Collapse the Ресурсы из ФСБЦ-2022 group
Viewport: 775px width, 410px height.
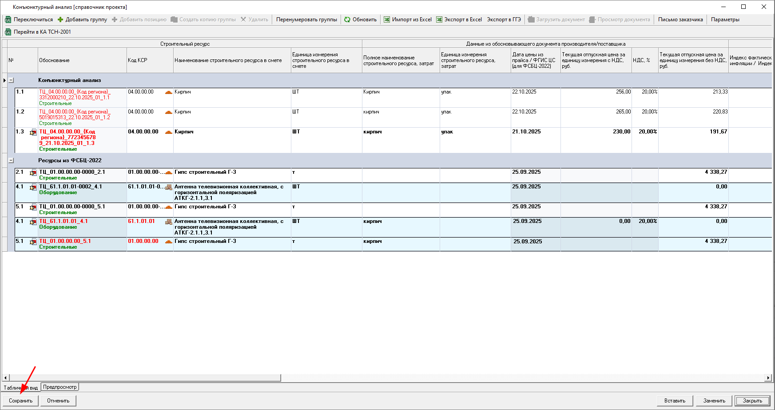pyautogui.click(x=11, y=160)
